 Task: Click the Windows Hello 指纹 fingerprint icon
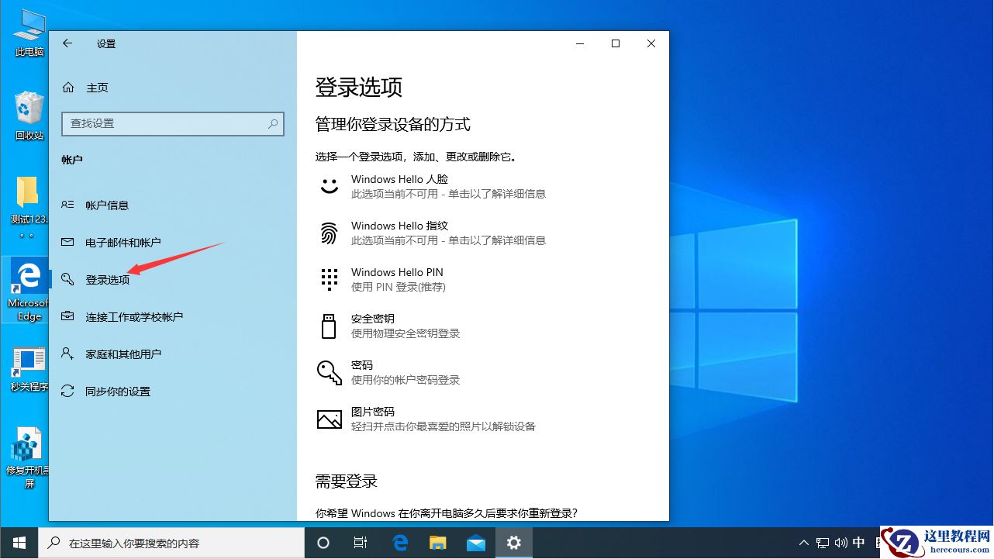[x=329, y=233]
